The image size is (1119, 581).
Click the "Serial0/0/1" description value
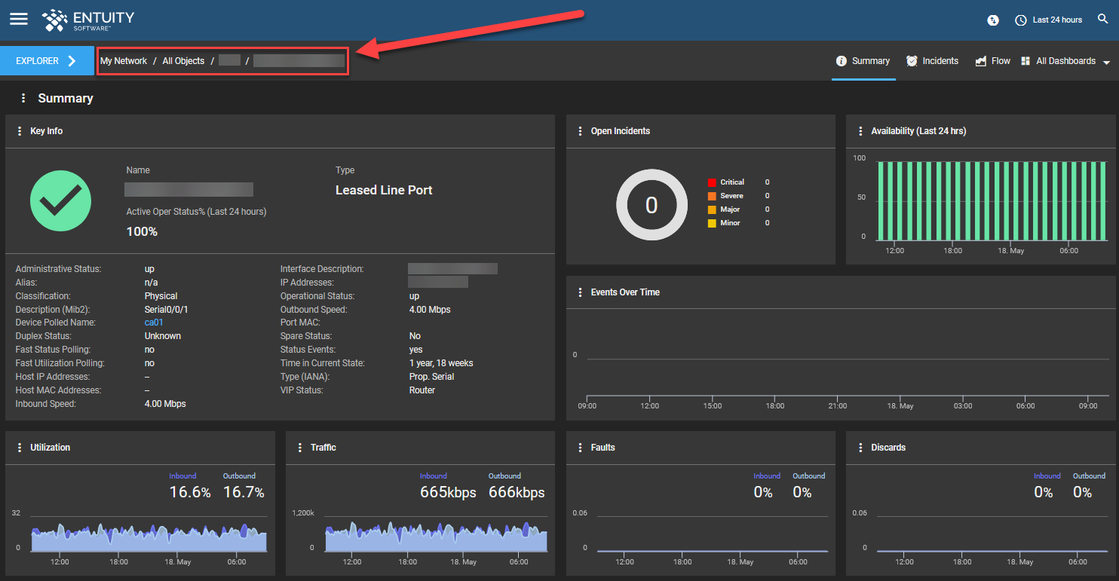click(167, 310)
